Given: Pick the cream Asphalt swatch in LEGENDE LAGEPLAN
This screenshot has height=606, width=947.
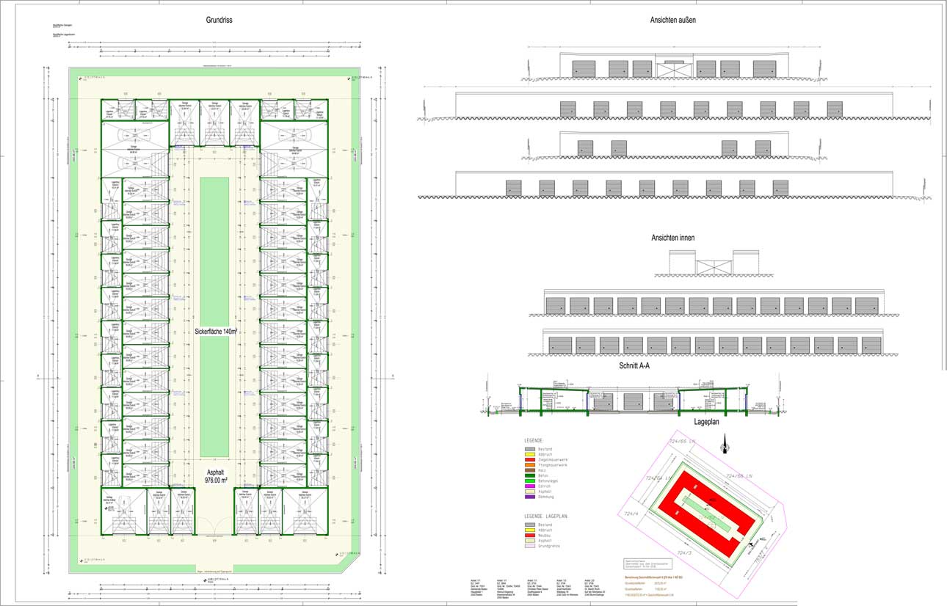Looking at the screenshot, I should click(x=530, y=541).
